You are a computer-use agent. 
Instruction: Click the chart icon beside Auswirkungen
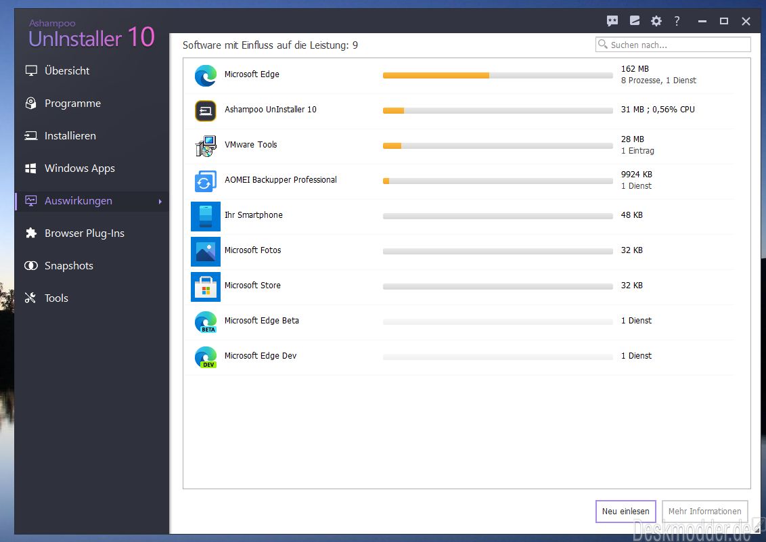click(30, 201)
